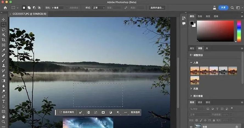Select the Eyedropper tool
Screen dimensions: 244x128
coord(3,50)
